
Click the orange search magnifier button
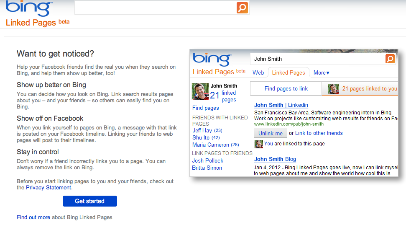242,8
